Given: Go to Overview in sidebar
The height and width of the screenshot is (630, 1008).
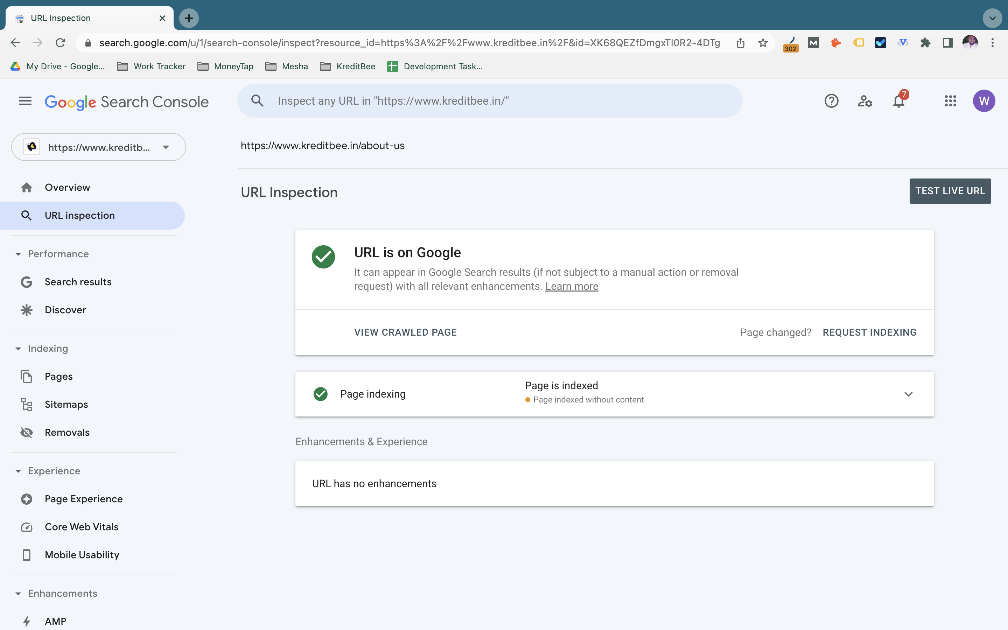Looking at the screenshot, I should (92, 188).
